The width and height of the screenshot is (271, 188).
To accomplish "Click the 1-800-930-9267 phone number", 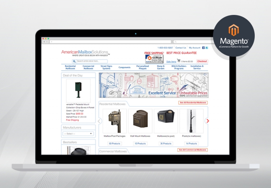I will [165, 48].
